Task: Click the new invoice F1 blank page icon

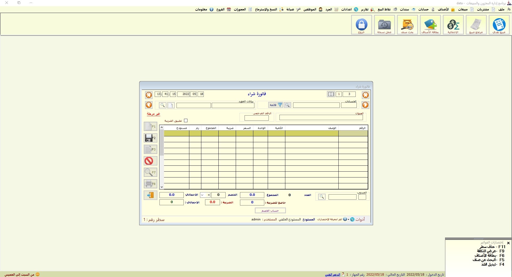Action: click(x=150, y=126)
